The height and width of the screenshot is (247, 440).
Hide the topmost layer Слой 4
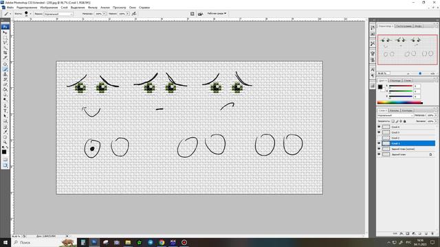(379, 127)
